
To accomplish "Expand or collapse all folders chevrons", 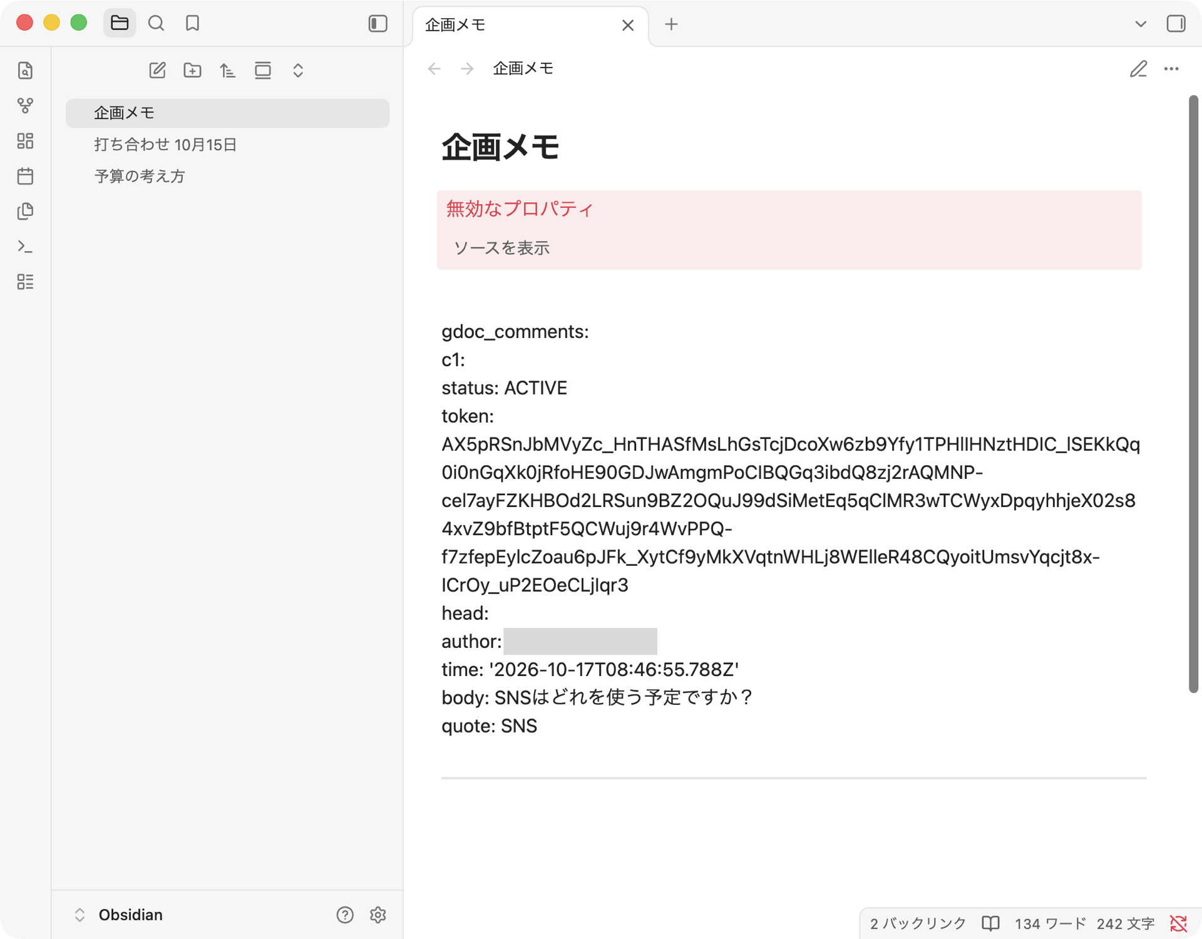I will click(298, 70).
